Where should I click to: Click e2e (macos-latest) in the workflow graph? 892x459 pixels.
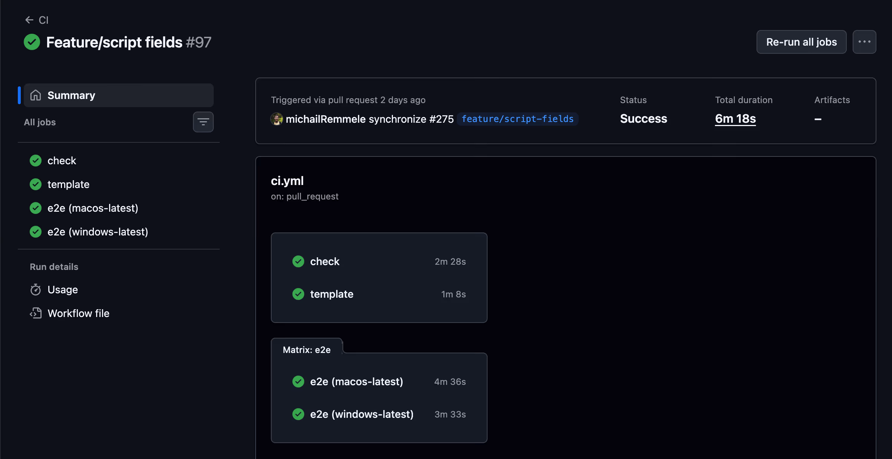pos(379,382)
